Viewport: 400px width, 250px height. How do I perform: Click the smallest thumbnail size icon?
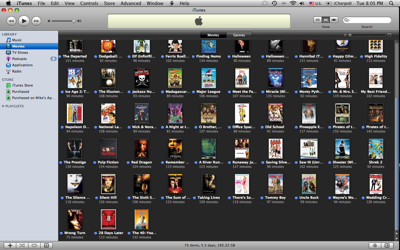tap(345, 35)
